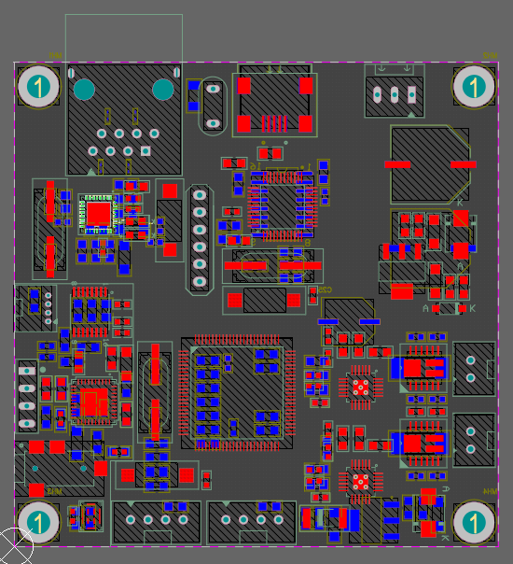Click the left large teal hole of the DIN connector

pyautogui.click(x=84, y=90)
